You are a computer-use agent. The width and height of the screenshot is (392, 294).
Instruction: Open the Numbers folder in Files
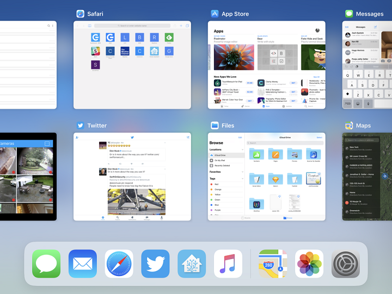[256, 155]
